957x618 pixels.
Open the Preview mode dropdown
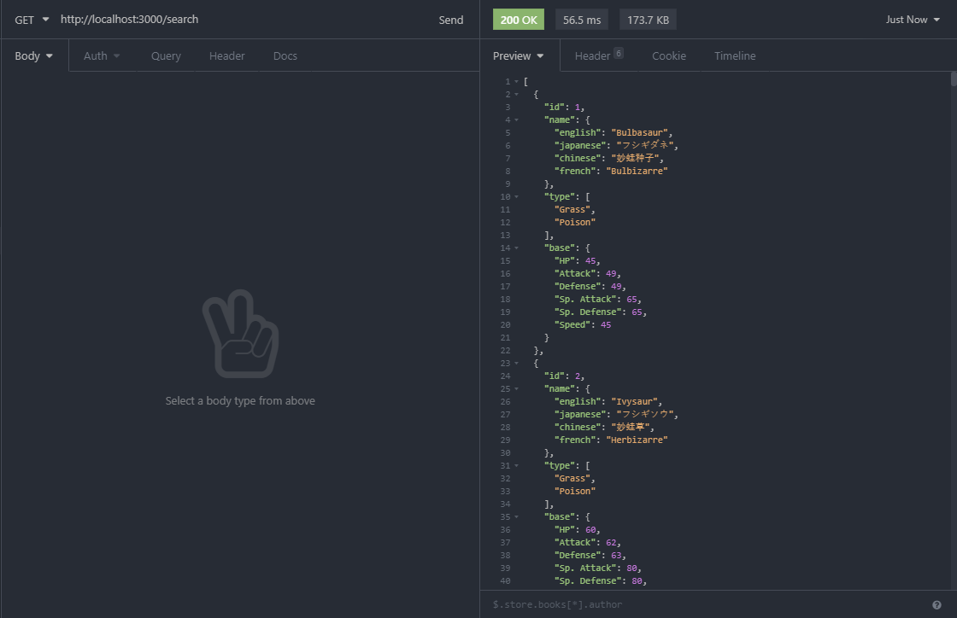(518, 55)
